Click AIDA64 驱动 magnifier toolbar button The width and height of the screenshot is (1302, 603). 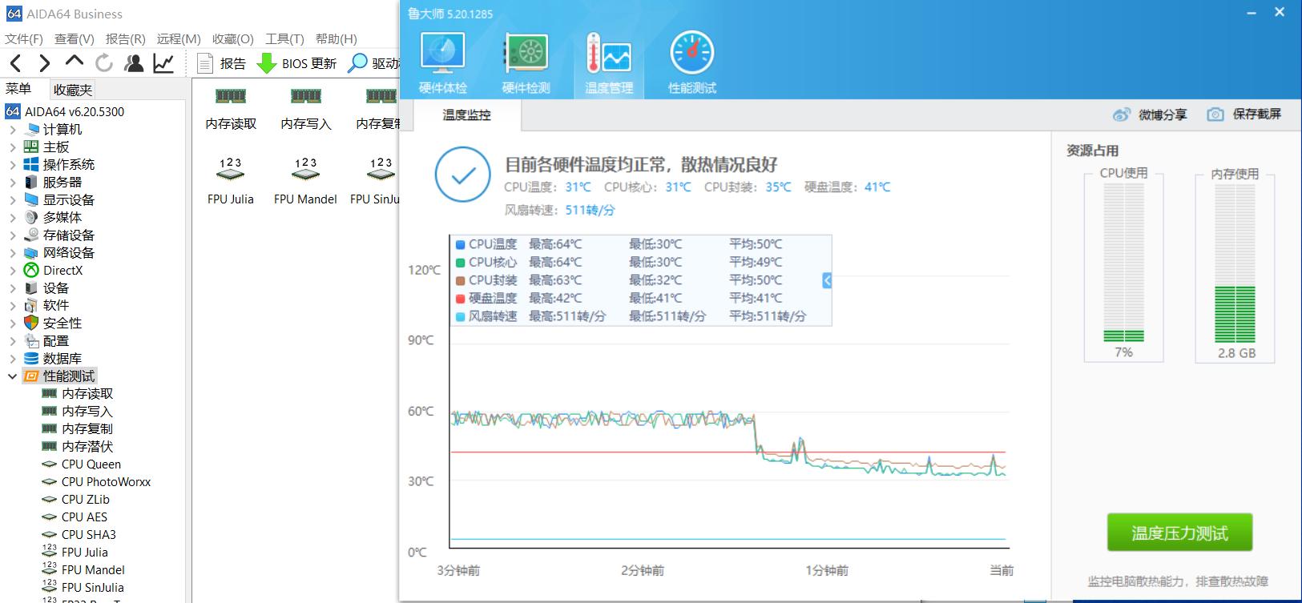[373, 63]
